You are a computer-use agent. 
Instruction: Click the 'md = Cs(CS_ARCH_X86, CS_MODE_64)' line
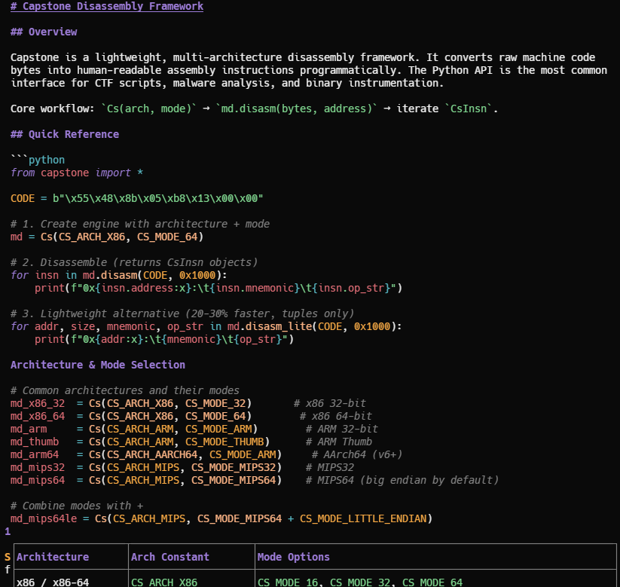click(107, 237)
